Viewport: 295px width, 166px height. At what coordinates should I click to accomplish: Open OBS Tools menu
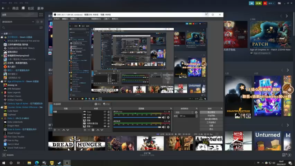point(106,19)
